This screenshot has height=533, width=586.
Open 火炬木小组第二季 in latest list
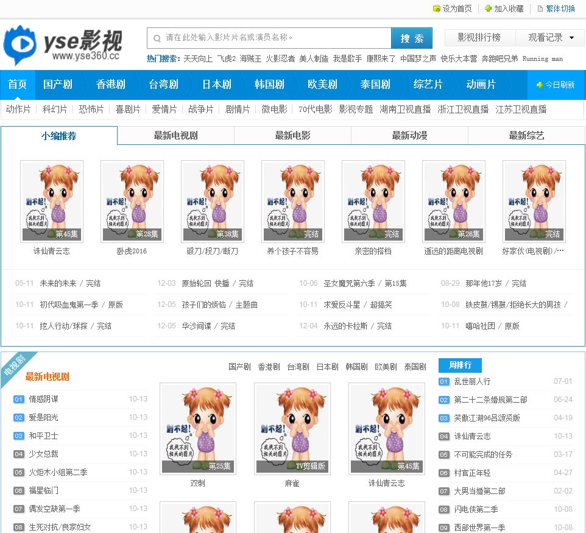pos(58,472)
